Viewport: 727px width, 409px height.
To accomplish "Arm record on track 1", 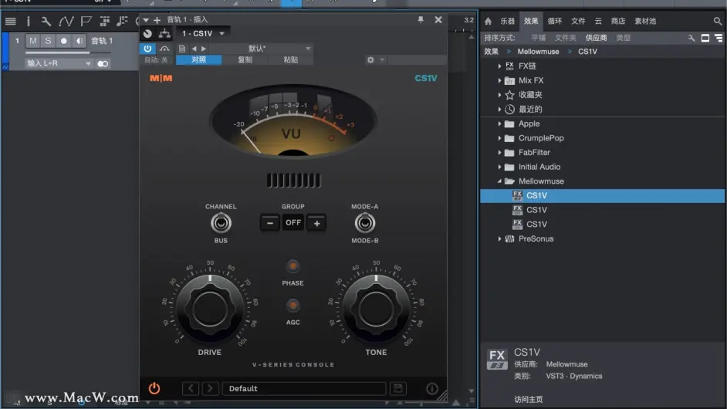I will click(x=63, y=41).
